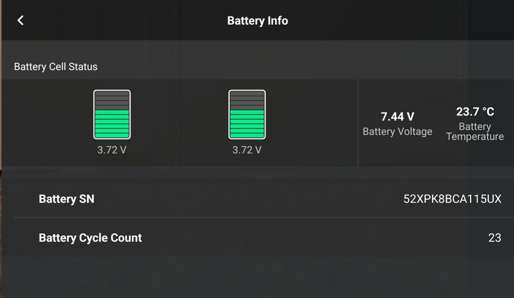This screenshot has width=514, height=298.
Task: Tap the green bars of right battery cell
Action: point(247,124)
